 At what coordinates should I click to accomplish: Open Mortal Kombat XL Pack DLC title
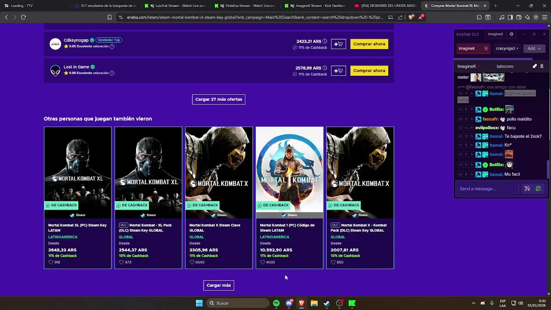click(145, 228)
